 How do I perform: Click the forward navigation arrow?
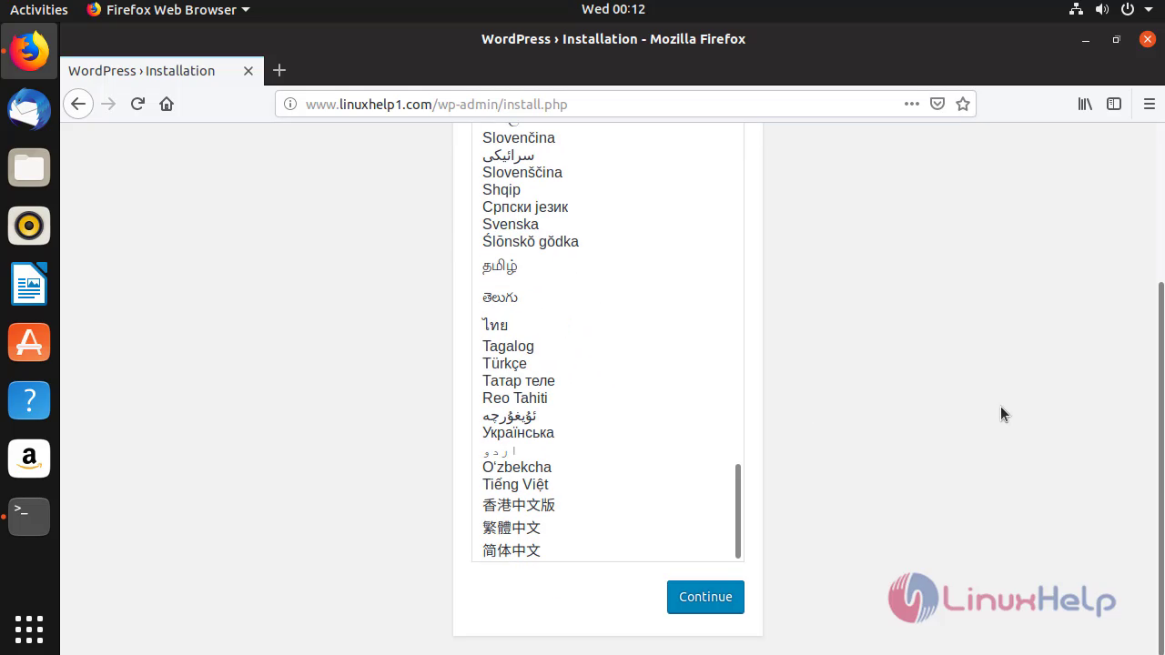tap(108, 104)
